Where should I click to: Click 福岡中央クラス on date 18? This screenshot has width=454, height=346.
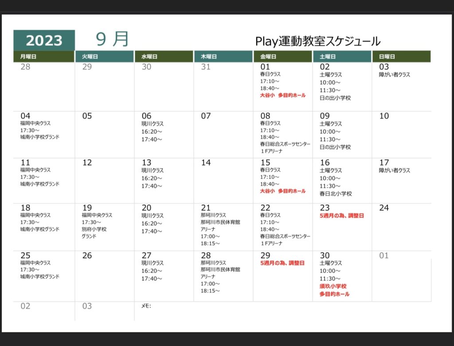35,215
